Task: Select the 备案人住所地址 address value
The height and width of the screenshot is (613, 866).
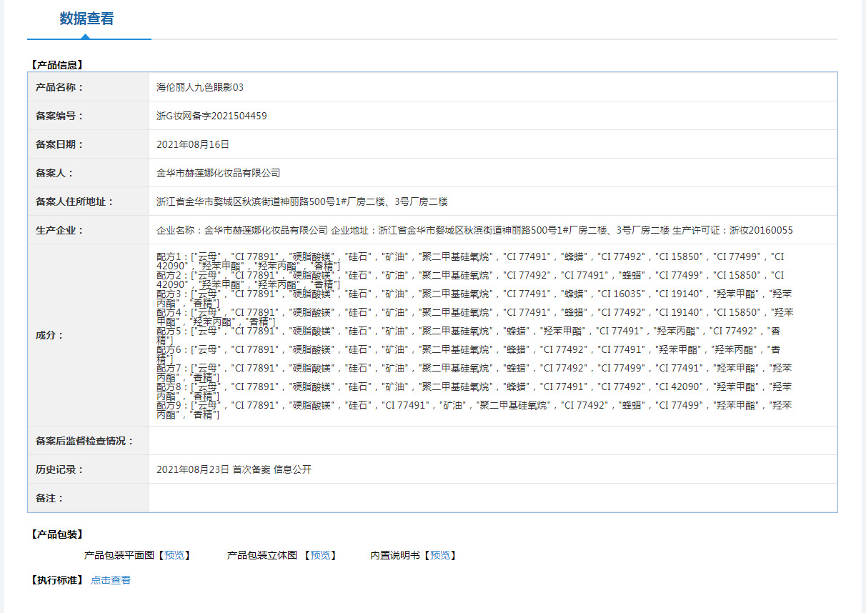Action: point(302,201)
